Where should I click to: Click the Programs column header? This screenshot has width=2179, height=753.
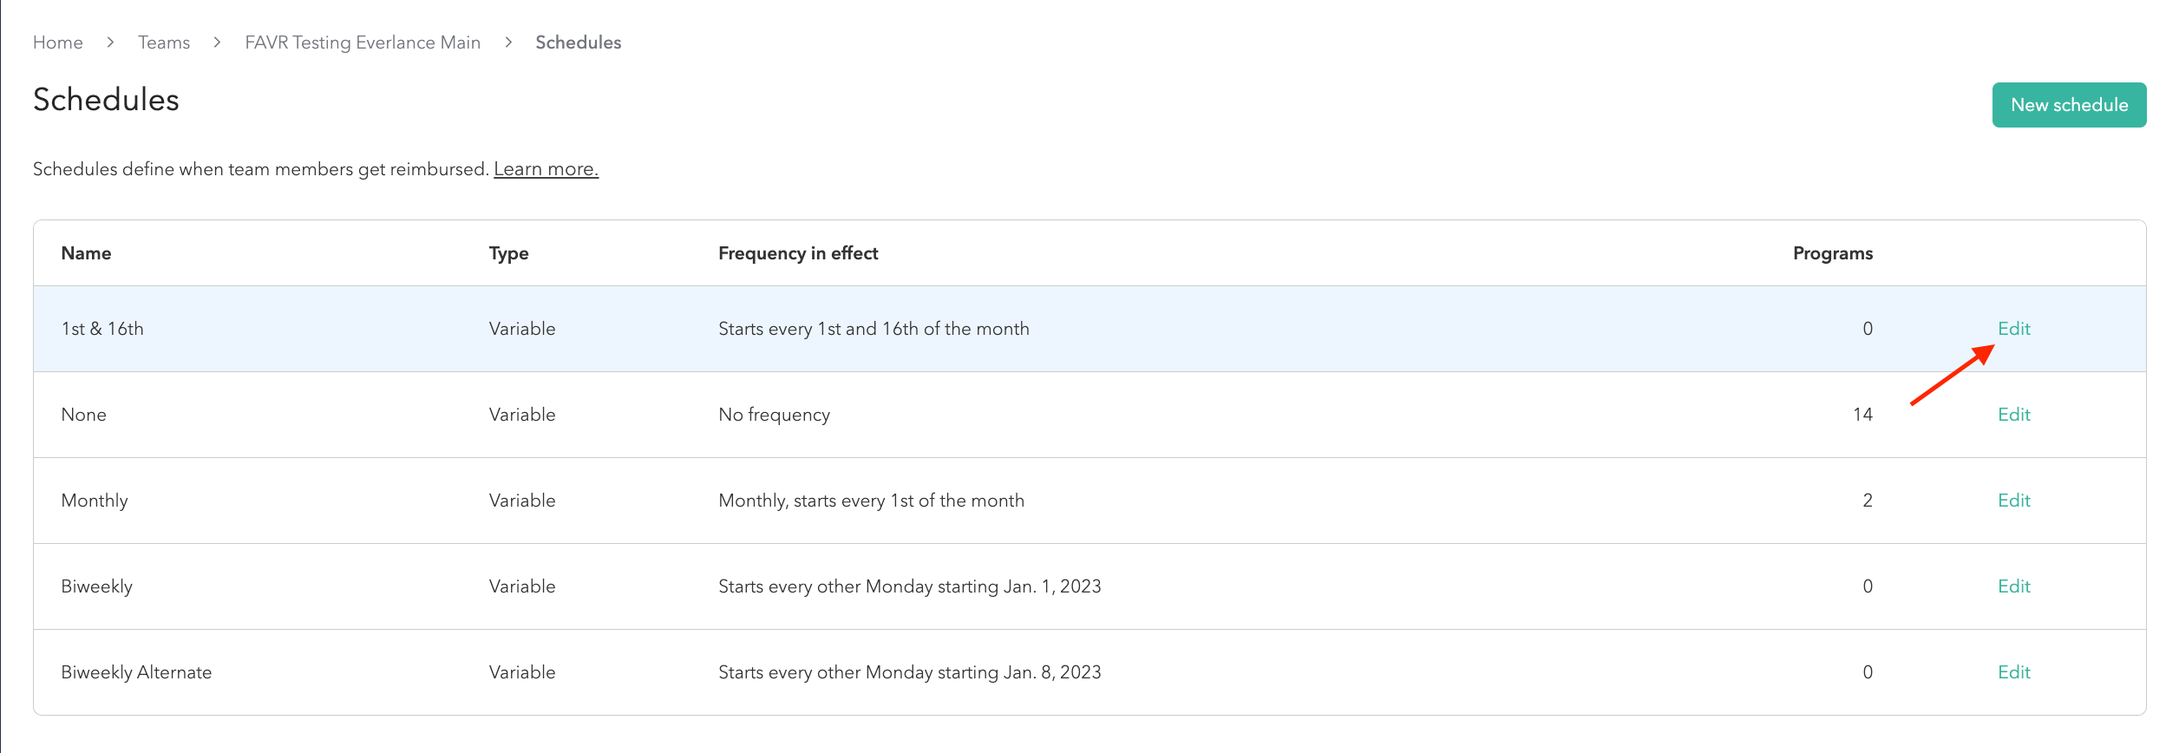tap(1832, 252)
